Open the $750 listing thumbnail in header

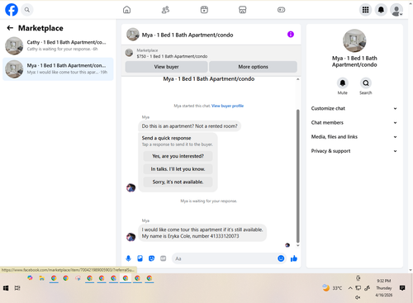click(129, 53)
